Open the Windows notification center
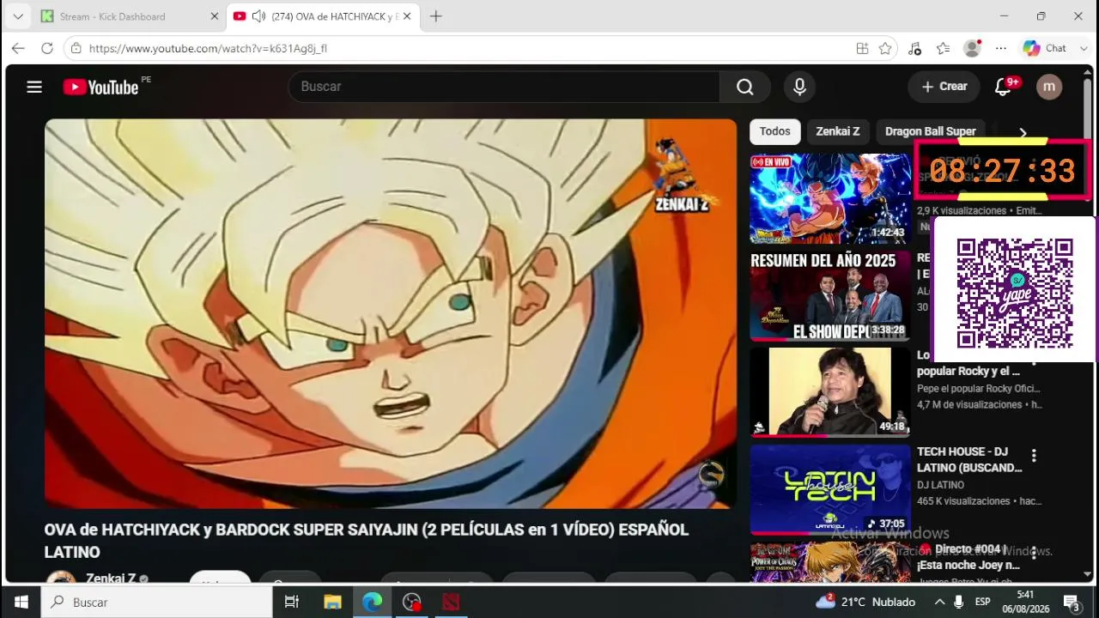 [1072, 602]
